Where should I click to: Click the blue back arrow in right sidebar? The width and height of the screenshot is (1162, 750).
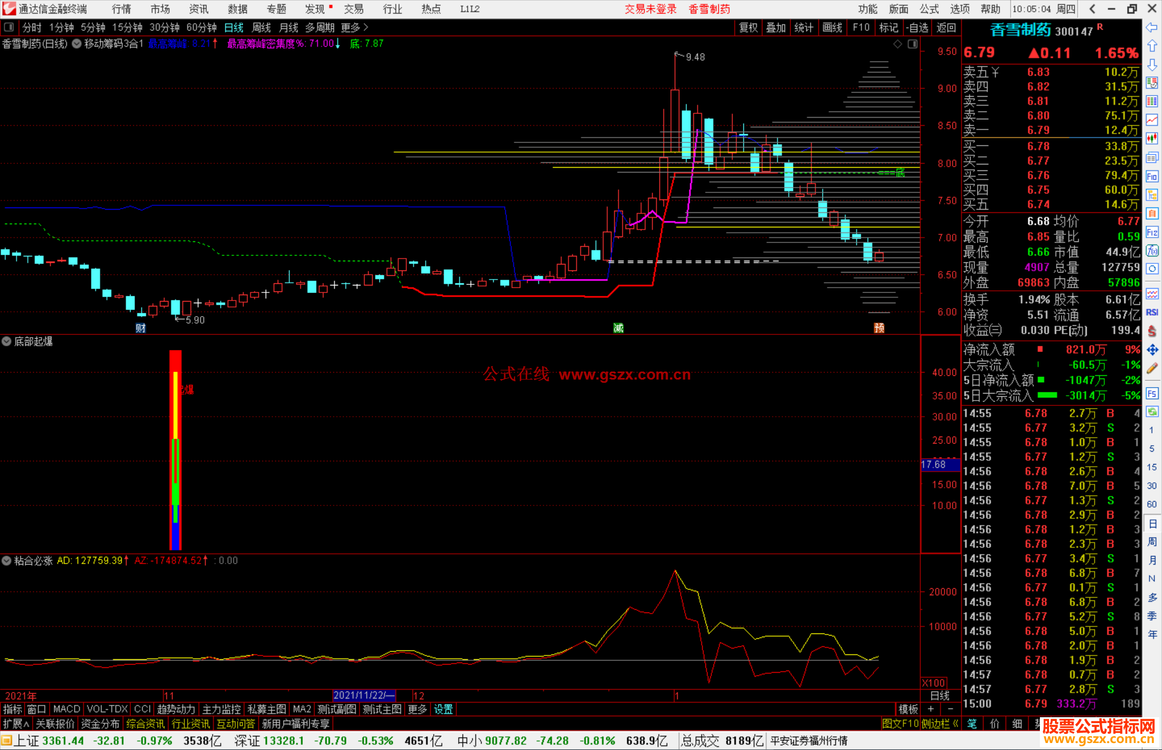click(1152, 27)
